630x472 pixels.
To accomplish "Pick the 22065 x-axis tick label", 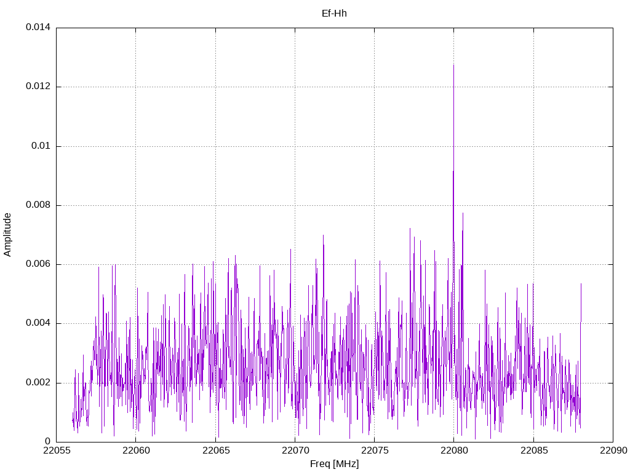I will click(x=215, y=451).
